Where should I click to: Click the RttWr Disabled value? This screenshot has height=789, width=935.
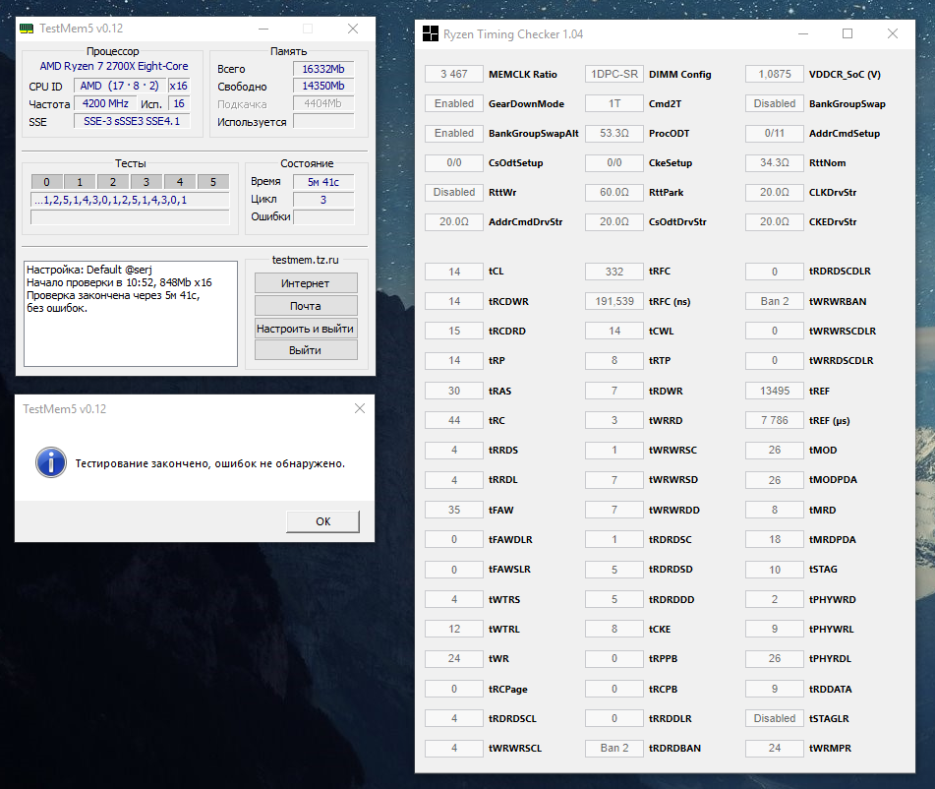454,192
